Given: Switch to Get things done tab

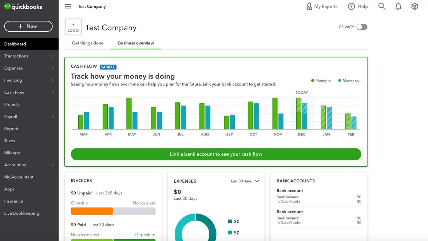Looking at the screenshot, I should pos(88,43).
